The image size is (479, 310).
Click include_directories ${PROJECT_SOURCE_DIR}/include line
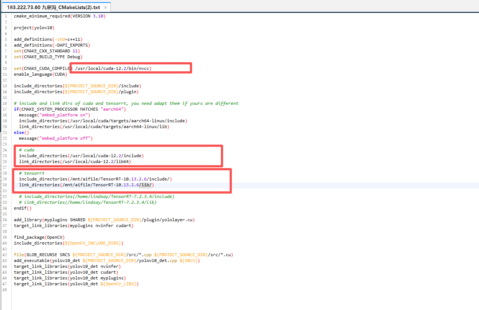point(77,86)
